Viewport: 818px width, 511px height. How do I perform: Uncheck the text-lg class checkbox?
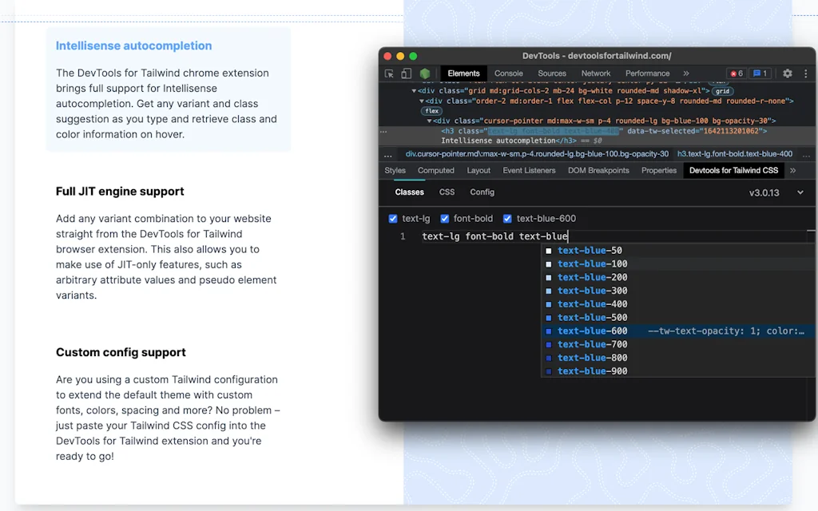[x=393, y=218]
